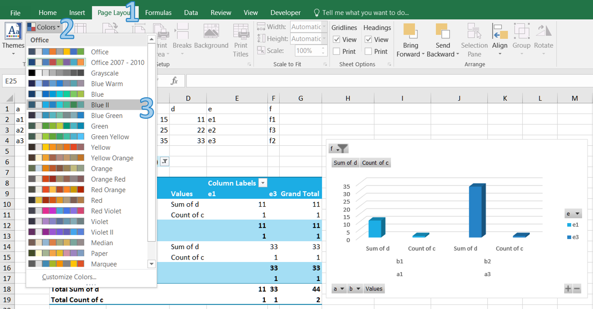Image resolution: width=593 pixels, height=309 pixels.
Task: Click the Print Titles icon
Action: pos(240,32)
